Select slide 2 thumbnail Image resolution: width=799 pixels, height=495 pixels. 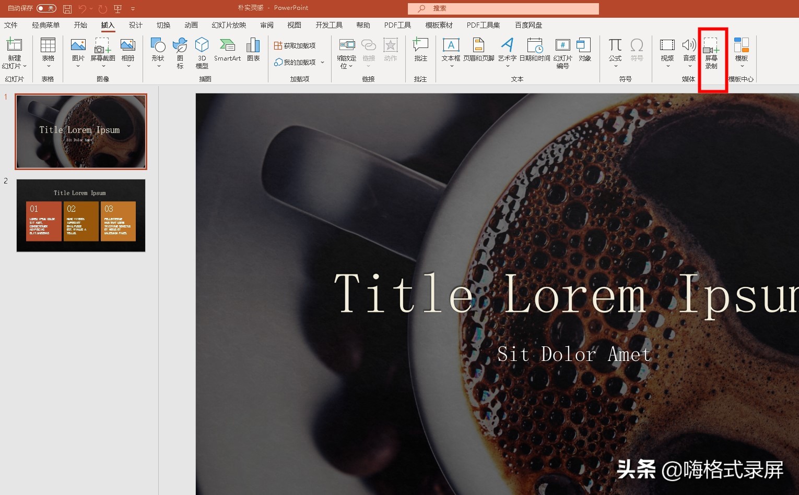point(81,215)
